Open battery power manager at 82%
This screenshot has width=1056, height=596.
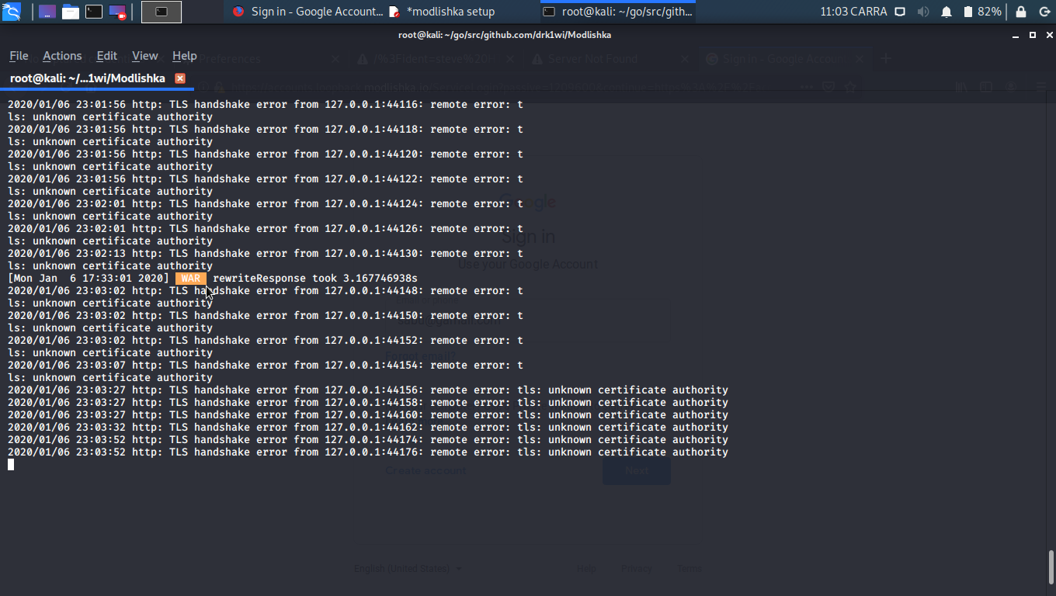pos(982,12)
